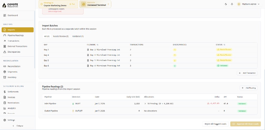Select the Inlet Pipeline row name
This screenshot has height=130, width=265.
coord(50,104)
